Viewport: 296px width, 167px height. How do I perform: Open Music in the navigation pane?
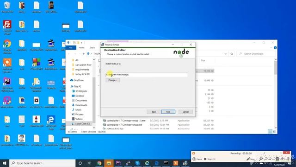(x=77, y=109)
